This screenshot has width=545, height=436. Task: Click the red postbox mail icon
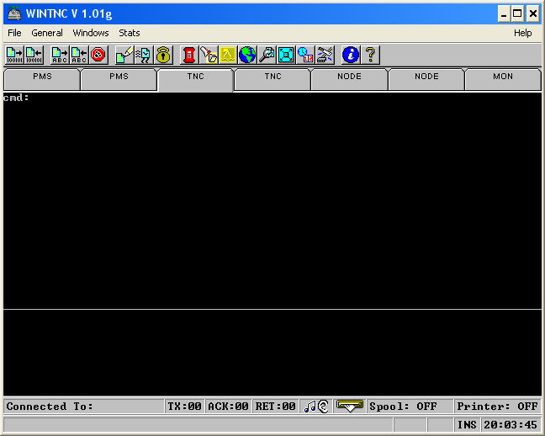(x=189, y=55)
